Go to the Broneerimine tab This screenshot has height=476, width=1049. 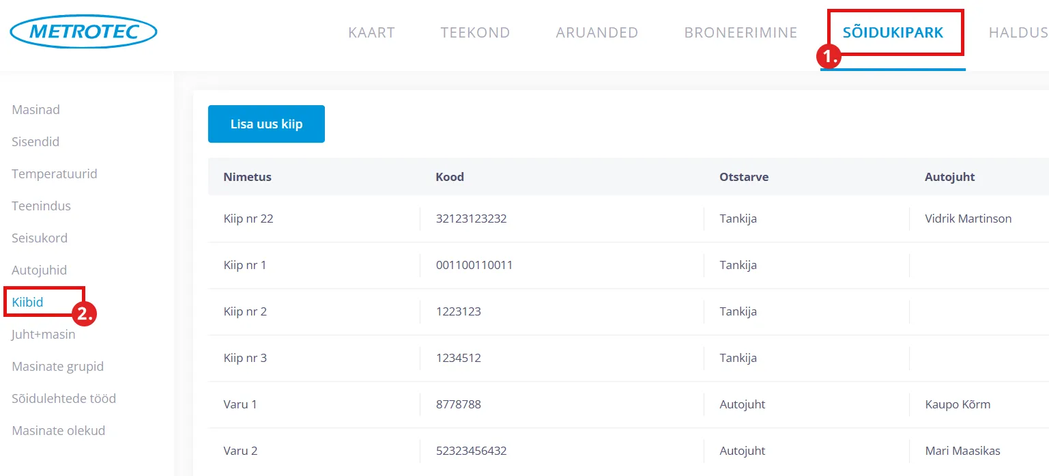click(741, 33)
